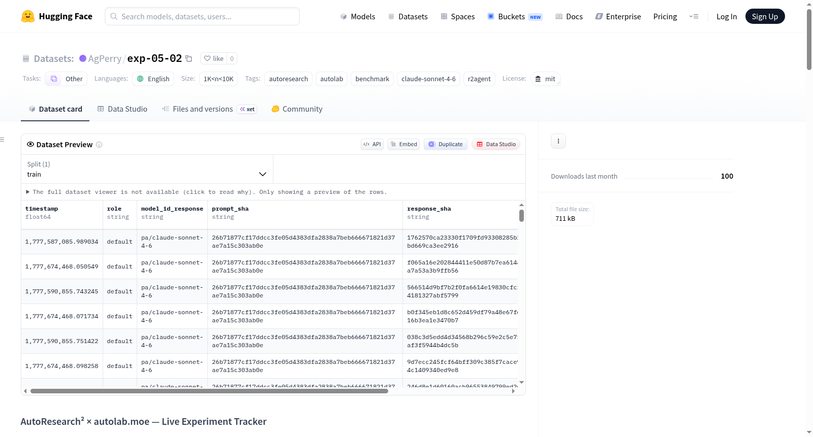Open the info icon beside Dataset Preview
Image resolution: width=813 pixels, height=437 pixels.
[99, 145]
